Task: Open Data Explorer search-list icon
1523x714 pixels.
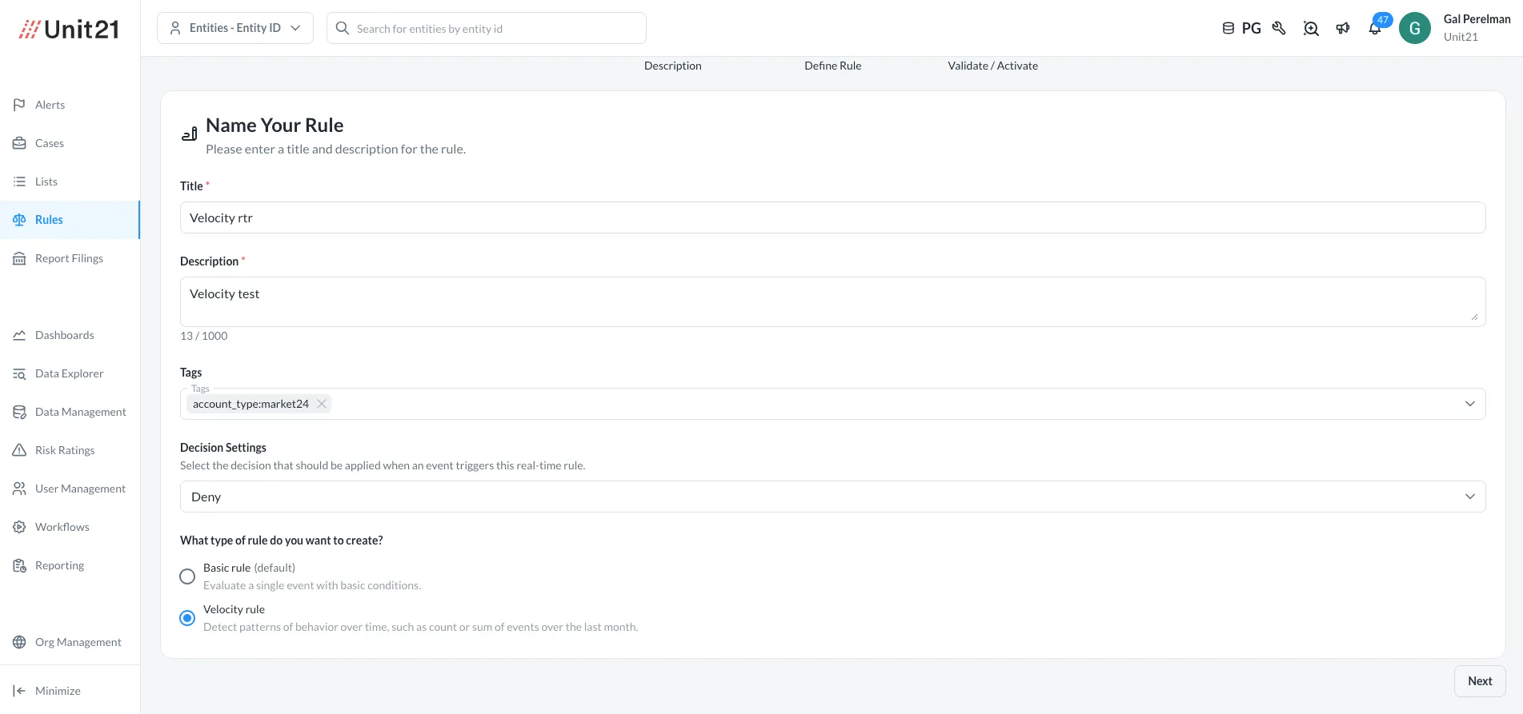Action: 19,373
